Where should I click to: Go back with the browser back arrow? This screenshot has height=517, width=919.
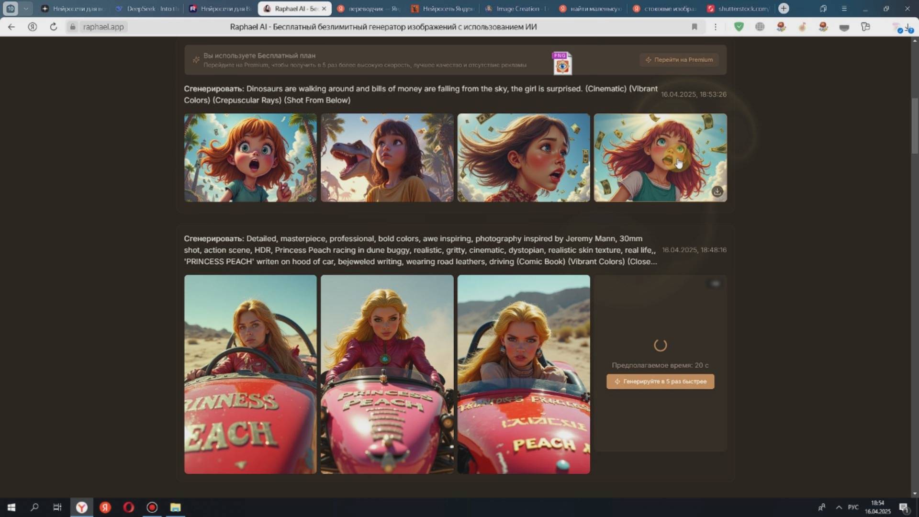tap(11, 27)
